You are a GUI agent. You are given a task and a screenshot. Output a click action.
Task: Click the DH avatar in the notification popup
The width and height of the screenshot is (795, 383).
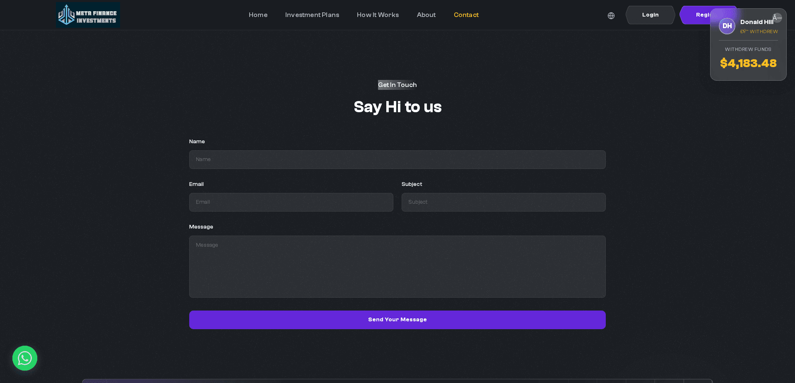[x=727, y=26]
